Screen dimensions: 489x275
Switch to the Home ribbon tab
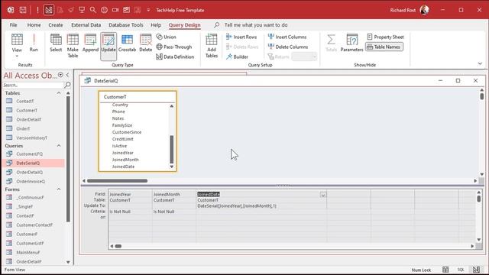tap(34, 25)
